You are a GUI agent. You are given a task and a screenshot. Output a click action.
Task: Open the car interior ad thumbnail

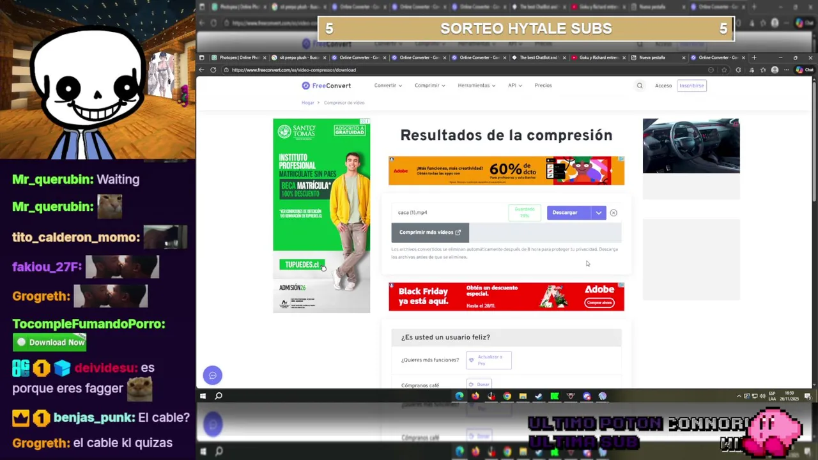click(x=691, y=146)
